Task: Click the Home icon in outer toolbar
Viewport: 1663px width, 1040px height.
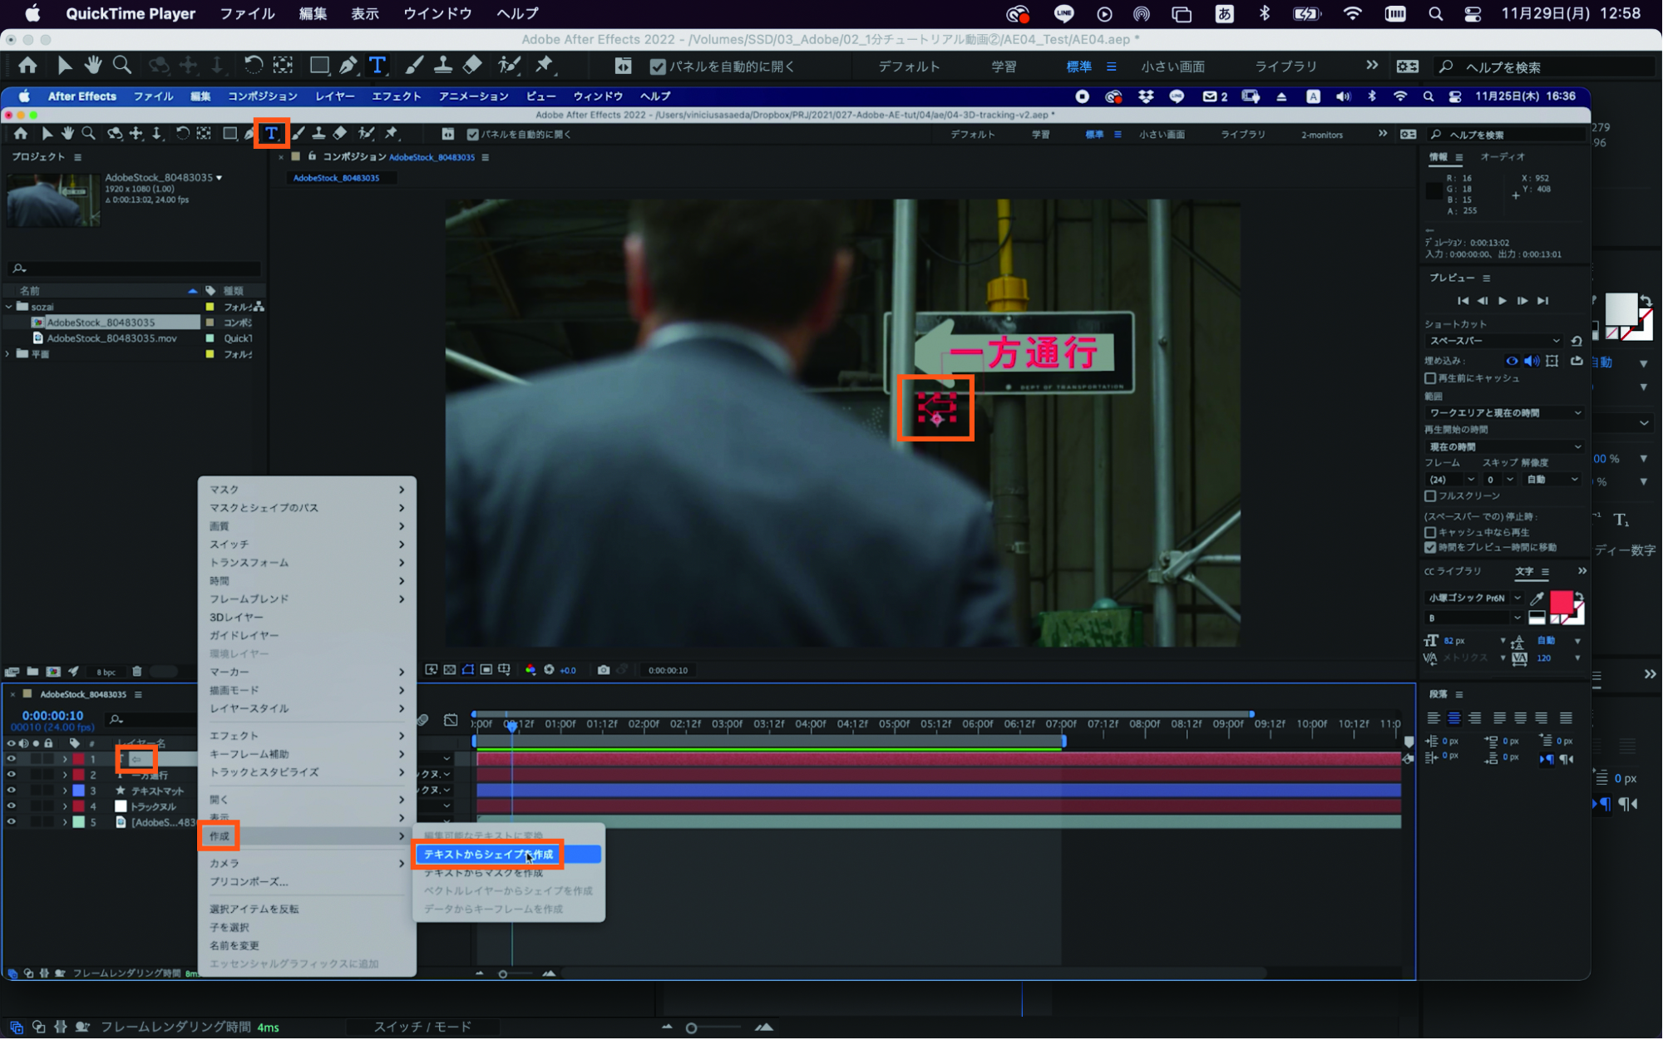Action: pos(27,65)
